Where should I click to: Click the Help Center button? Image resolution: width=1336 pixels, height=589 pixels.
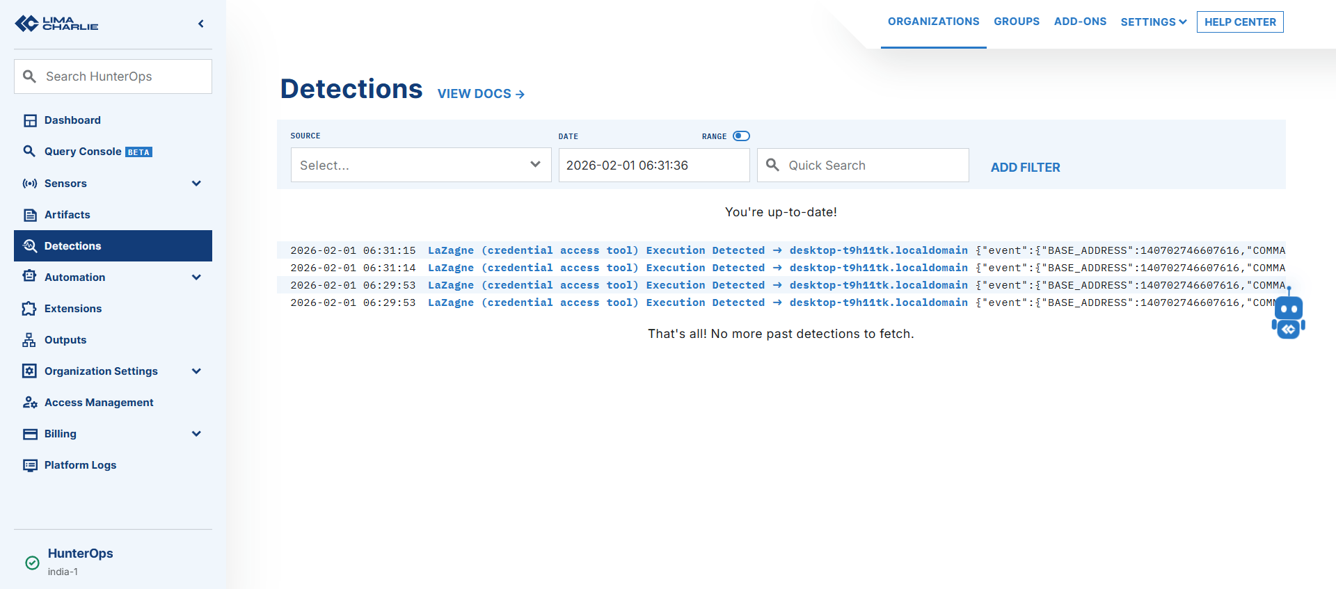point(1240,22)
